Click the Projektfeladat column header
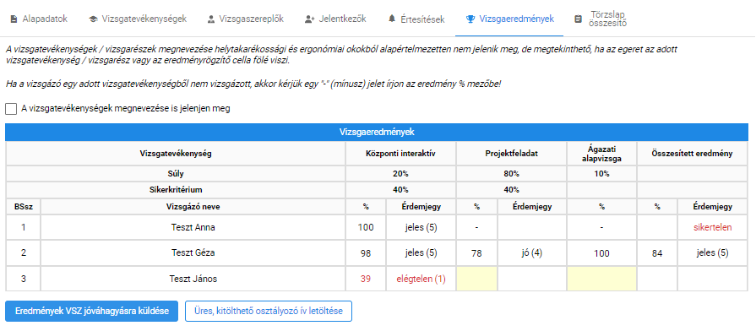756x331 pixels. pyautogui.click(x=511, y=154)
